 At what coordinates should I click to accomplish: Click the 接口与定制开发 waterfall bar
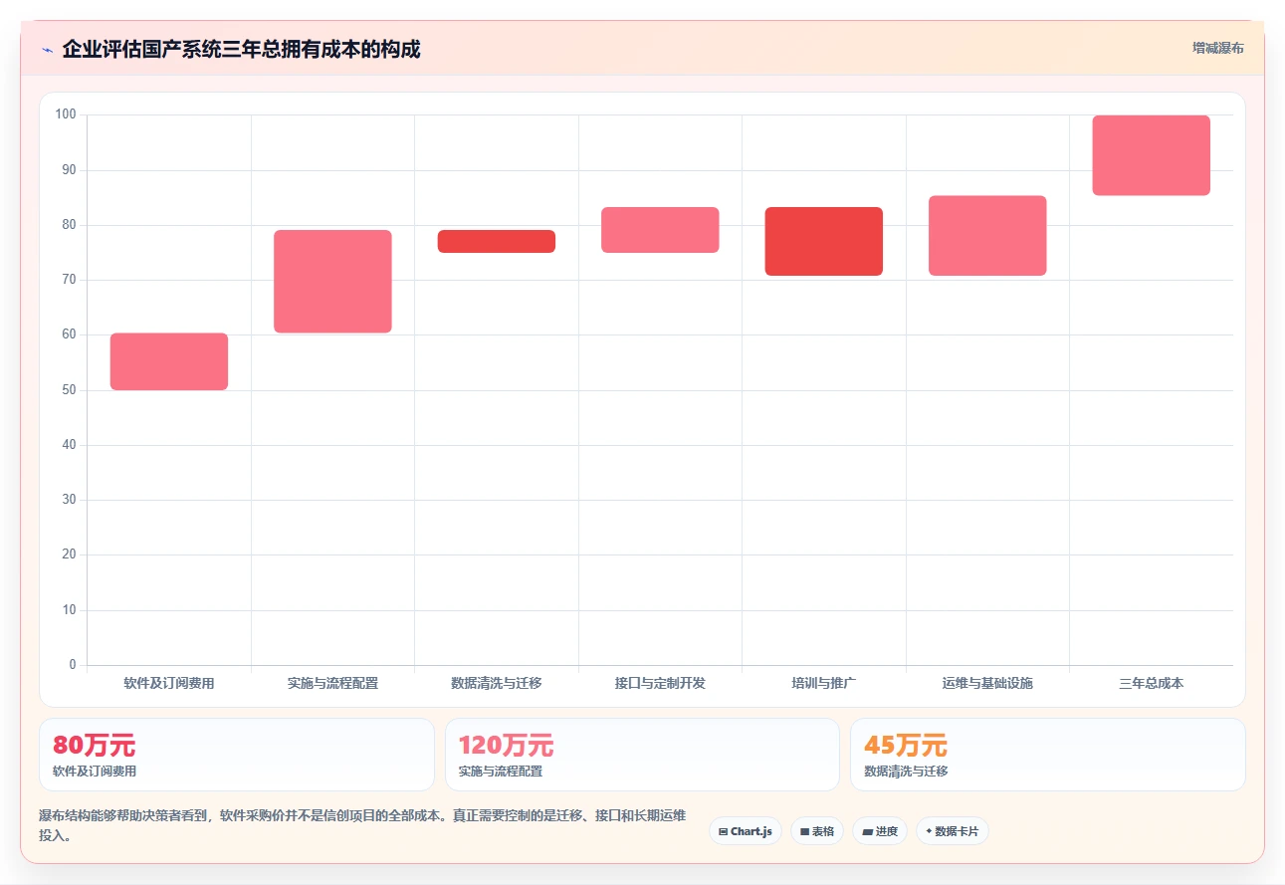tap(660, 230)
